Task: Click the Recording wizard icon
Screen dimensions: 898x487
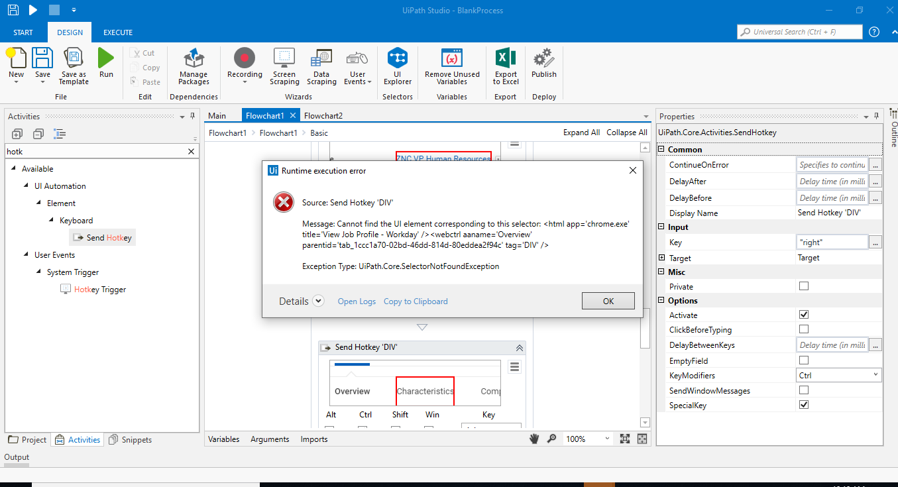Action: coord(245,58)
